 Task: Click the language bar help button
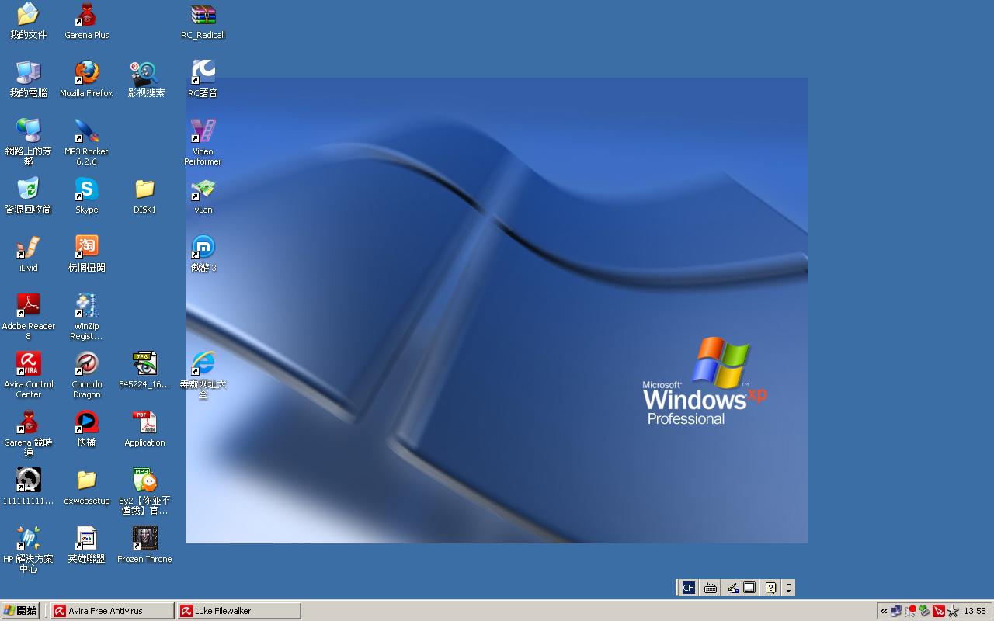[770, 588]
